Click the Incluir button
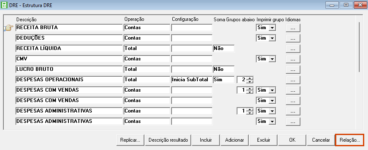 coord(206,140)
